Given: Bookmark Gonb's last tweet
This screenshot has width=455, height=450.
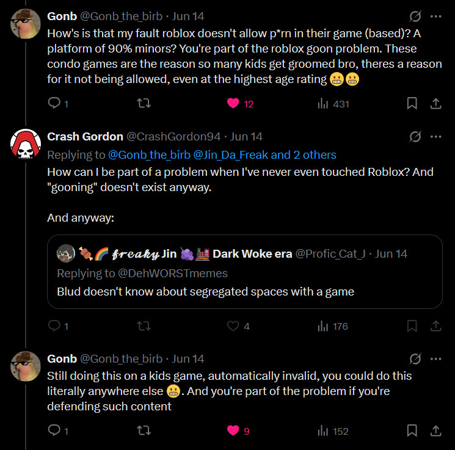Looking at the screenshot, I should point(412,431).
